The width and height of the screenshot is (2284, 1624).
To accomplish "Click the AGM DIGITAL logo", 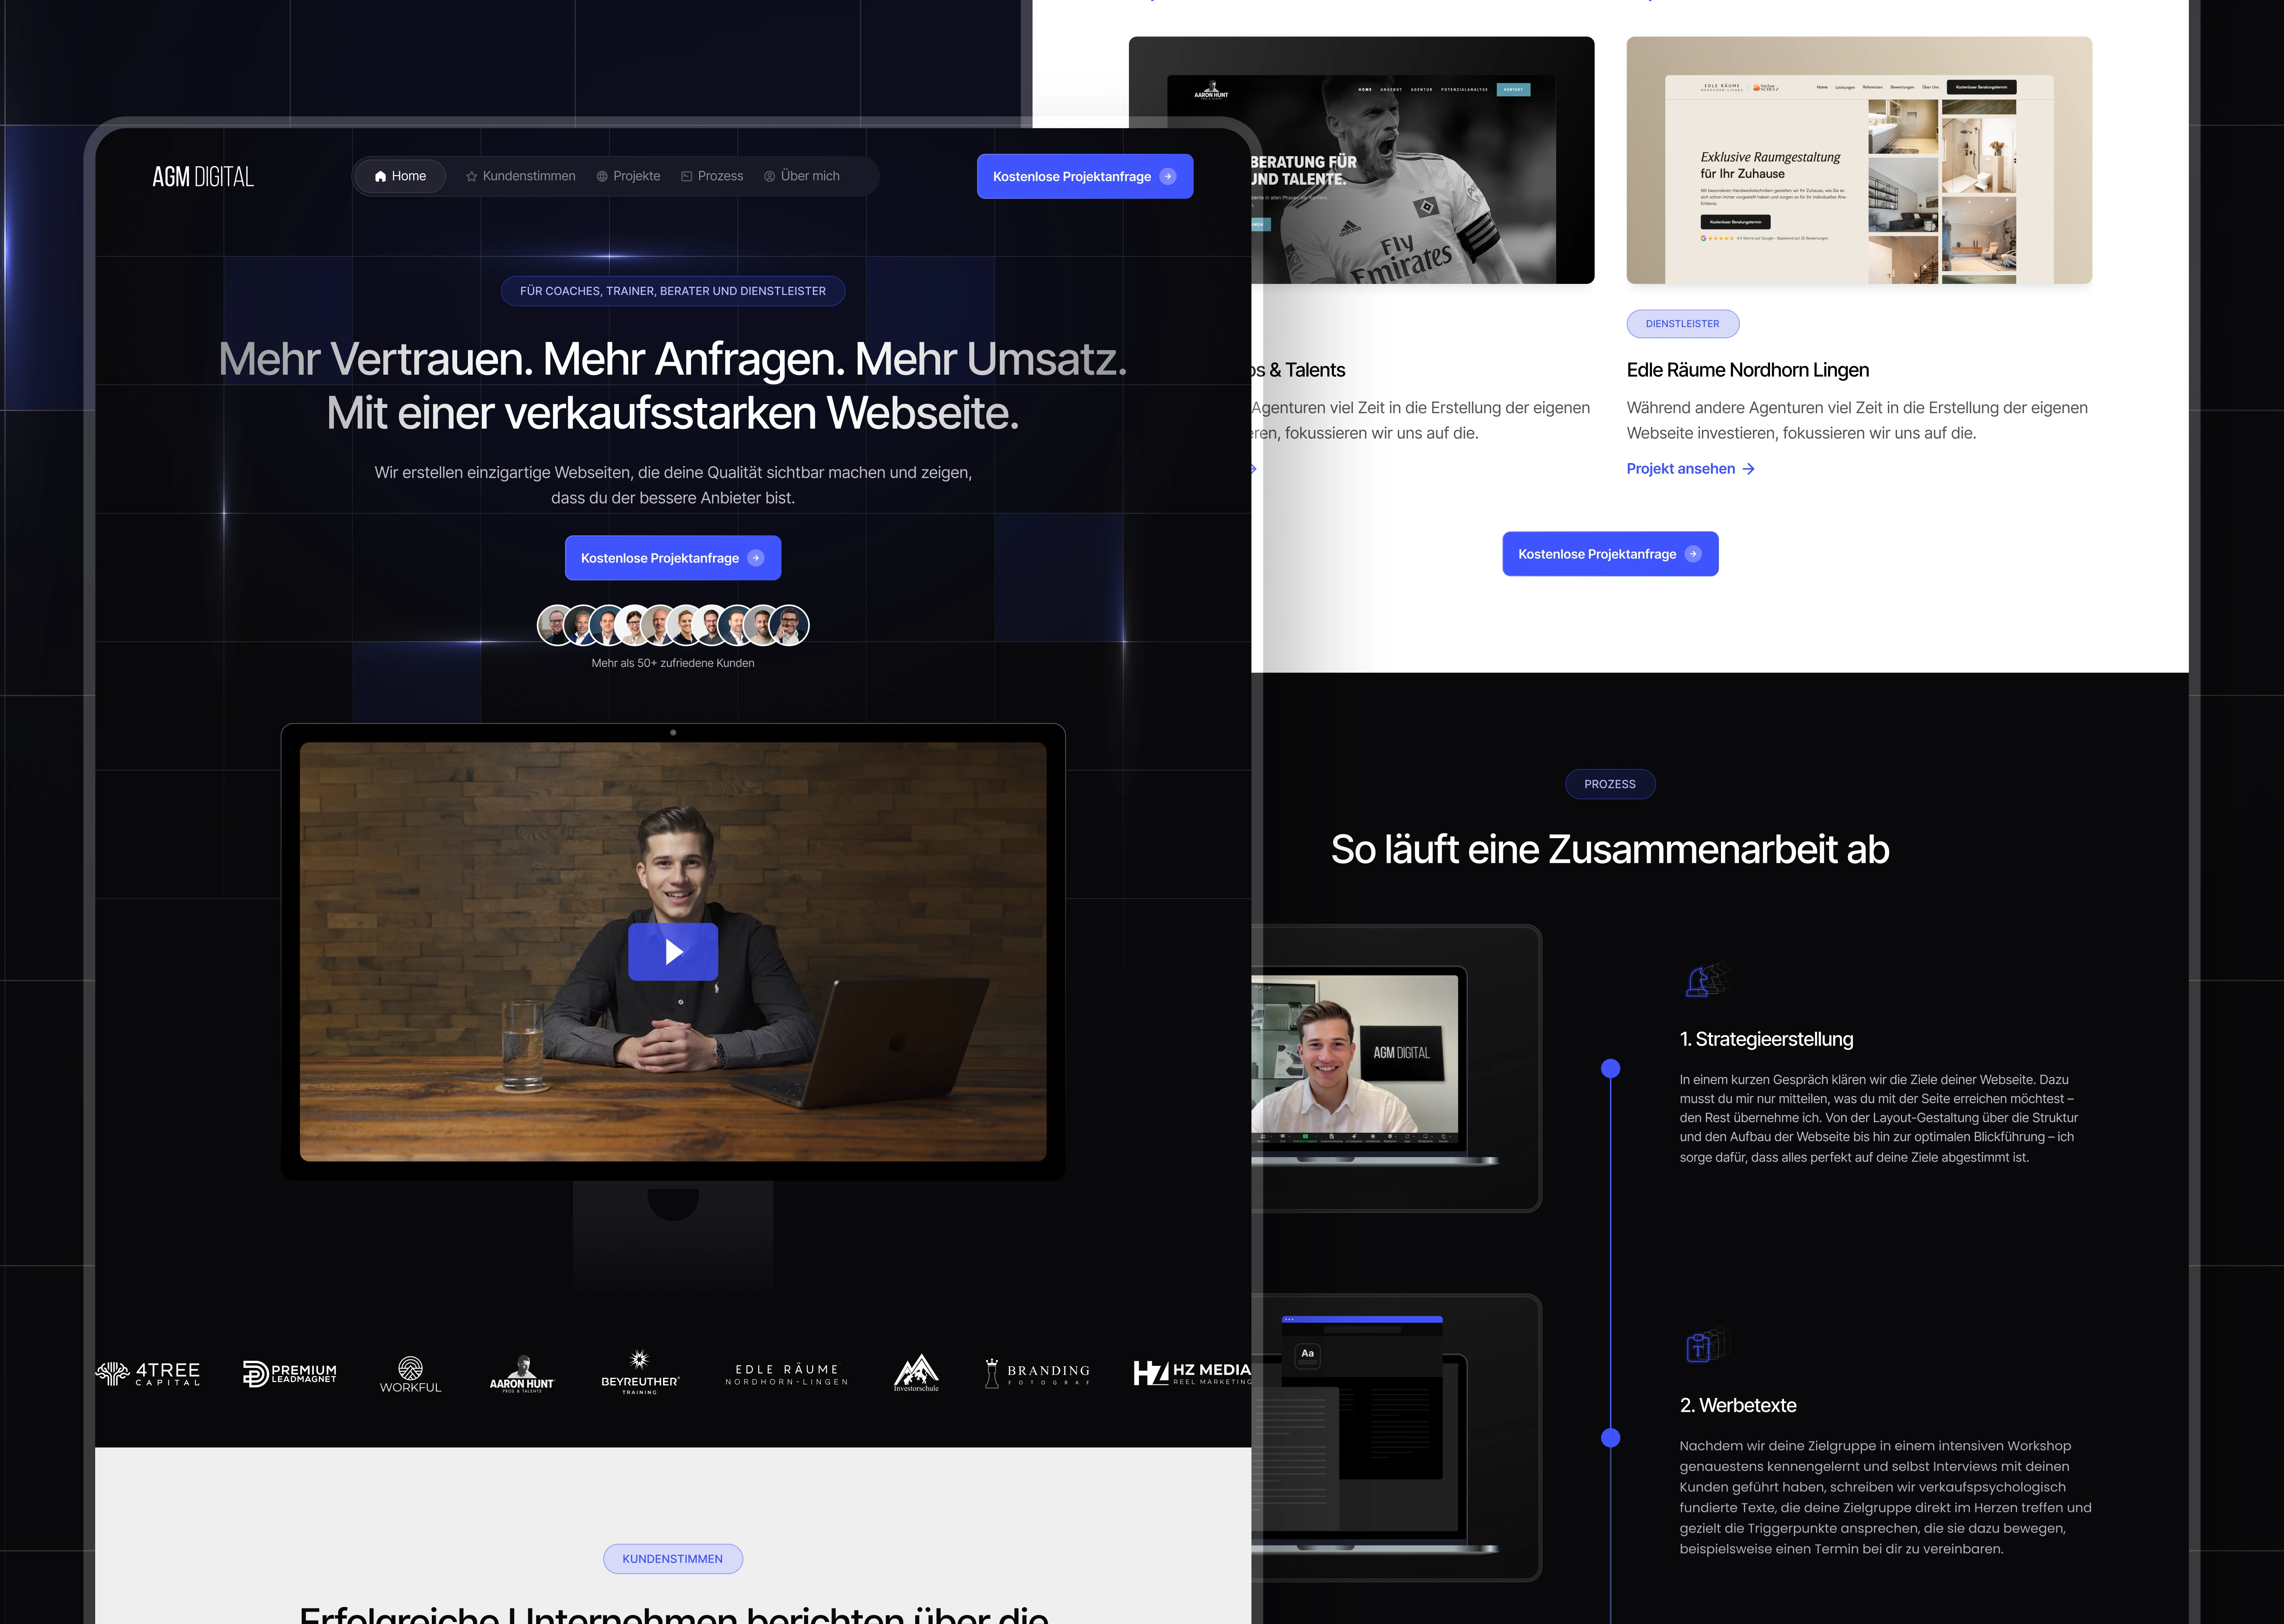I will click(x=203, y=177).
